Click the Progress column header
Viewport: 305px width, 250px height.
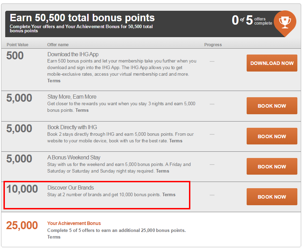(x=213, y=45)
